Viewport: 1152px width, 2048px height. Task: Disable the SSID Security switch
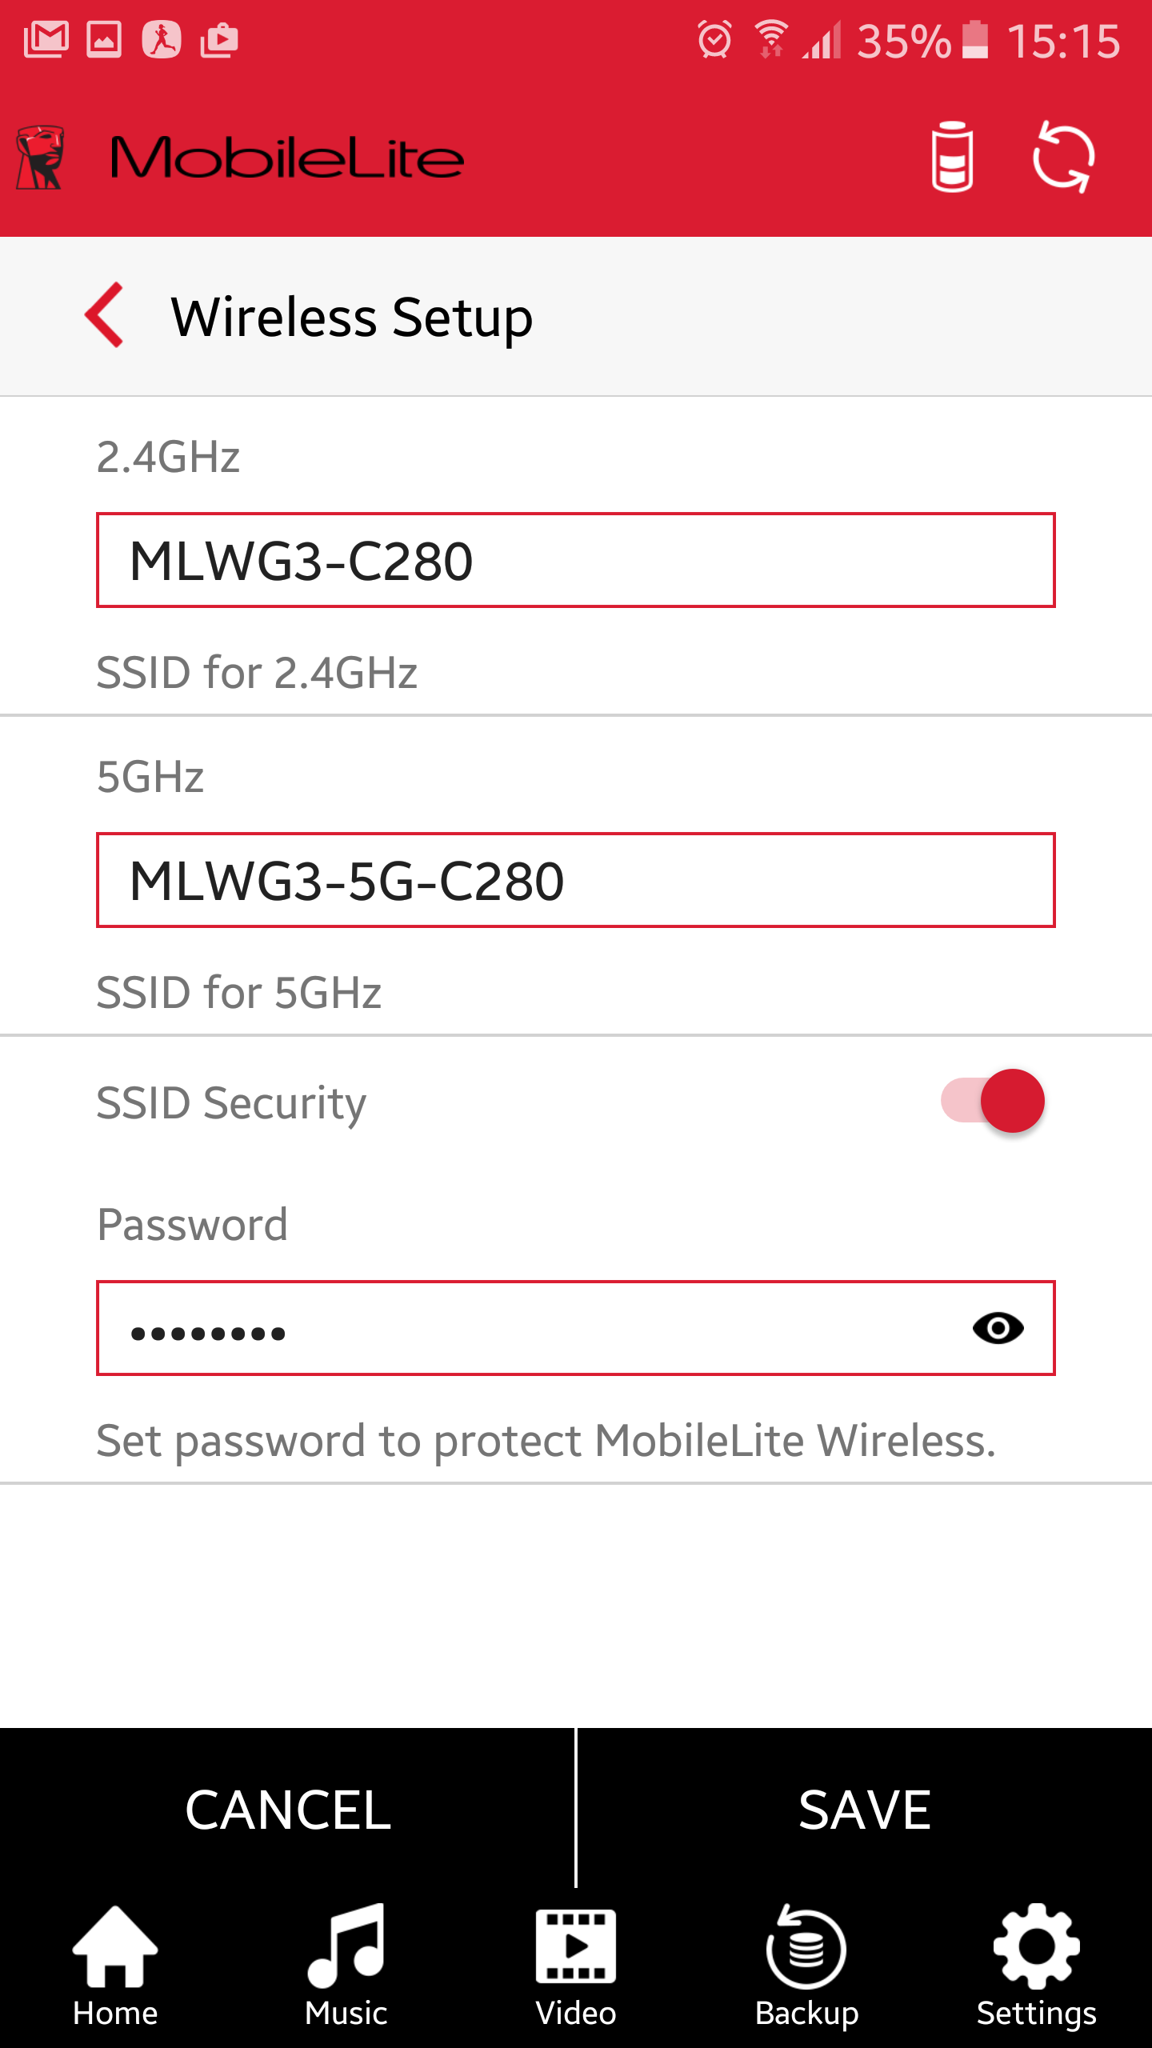point(993,1101)
